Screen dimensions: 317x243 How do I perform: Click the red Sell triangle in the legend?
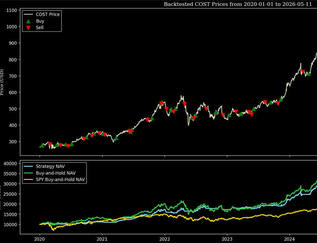click(x=28, y=28)
